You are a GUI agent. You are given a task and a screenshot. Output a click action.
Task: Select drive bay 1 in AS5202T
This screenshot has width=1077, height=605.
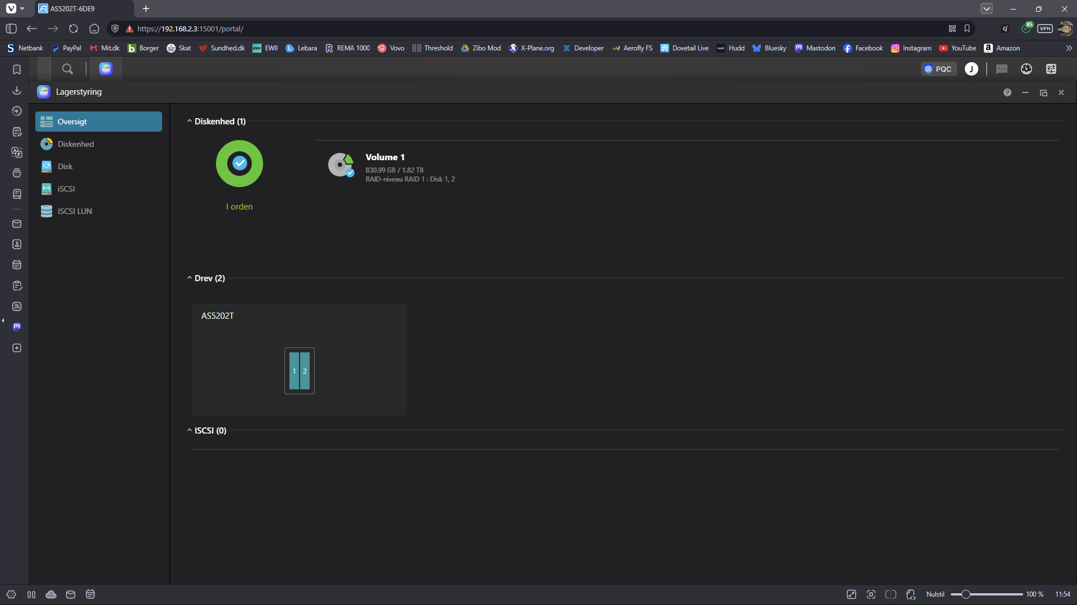(x=294, y=371)
